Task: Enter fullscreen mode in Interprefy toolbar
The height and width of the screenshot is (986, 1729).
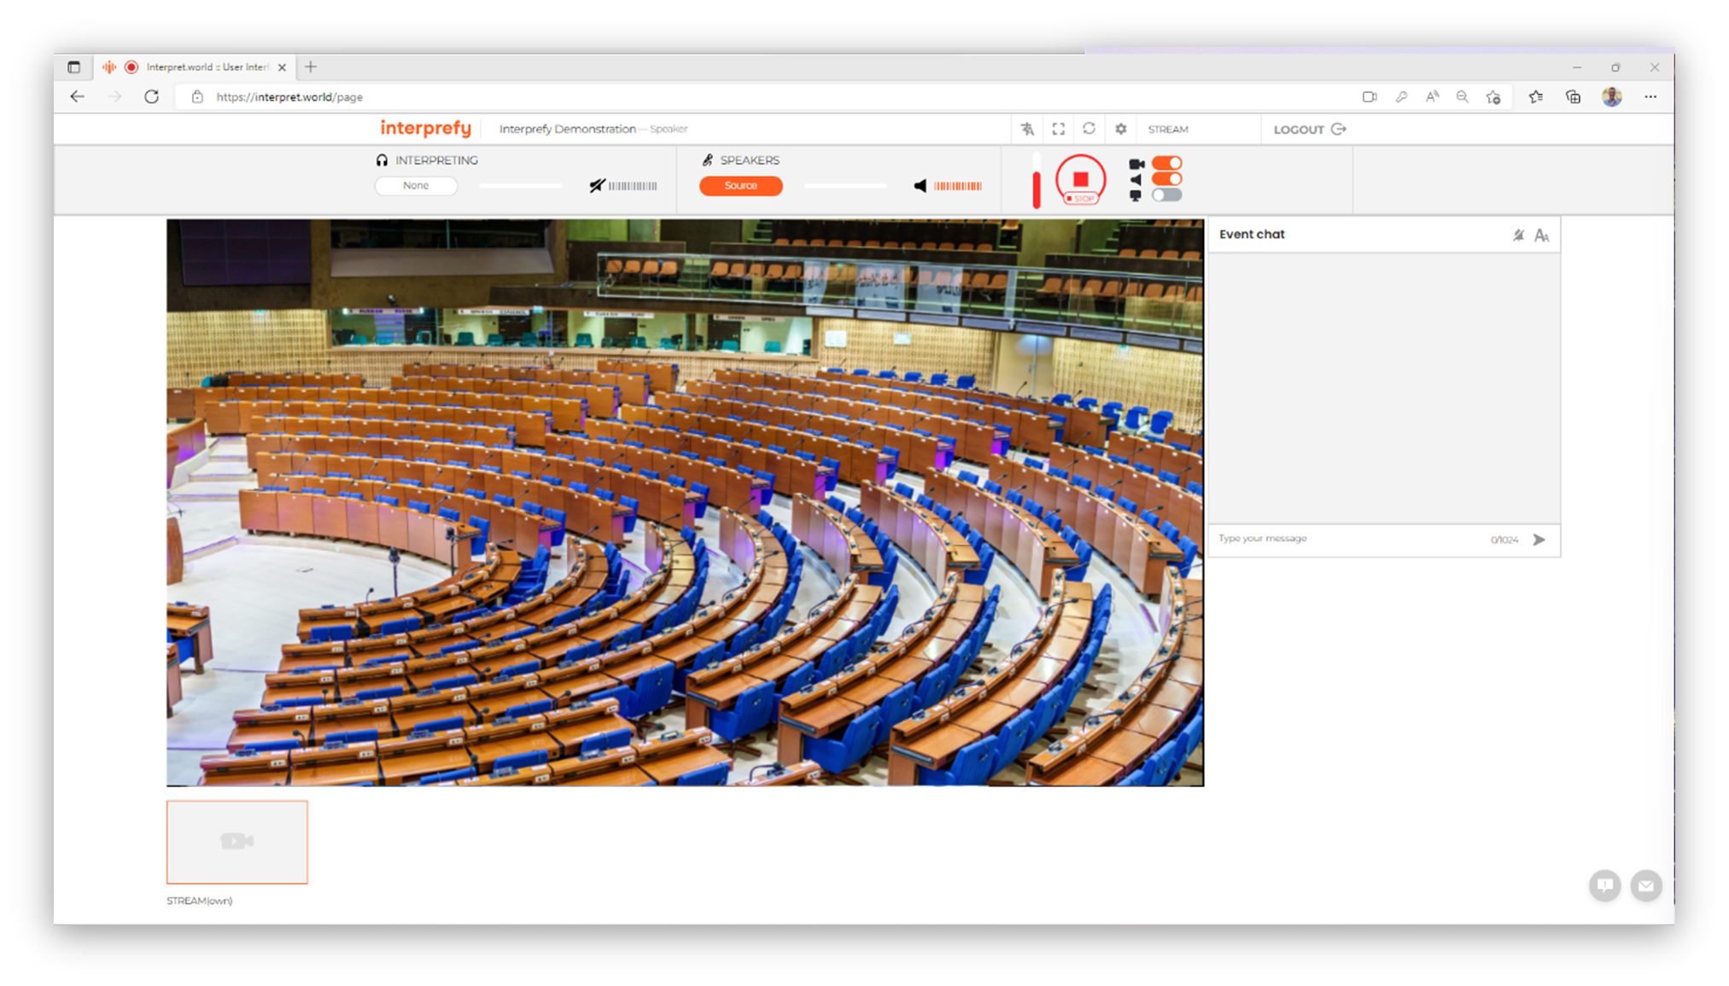Action: click(x=1059, y=129)
